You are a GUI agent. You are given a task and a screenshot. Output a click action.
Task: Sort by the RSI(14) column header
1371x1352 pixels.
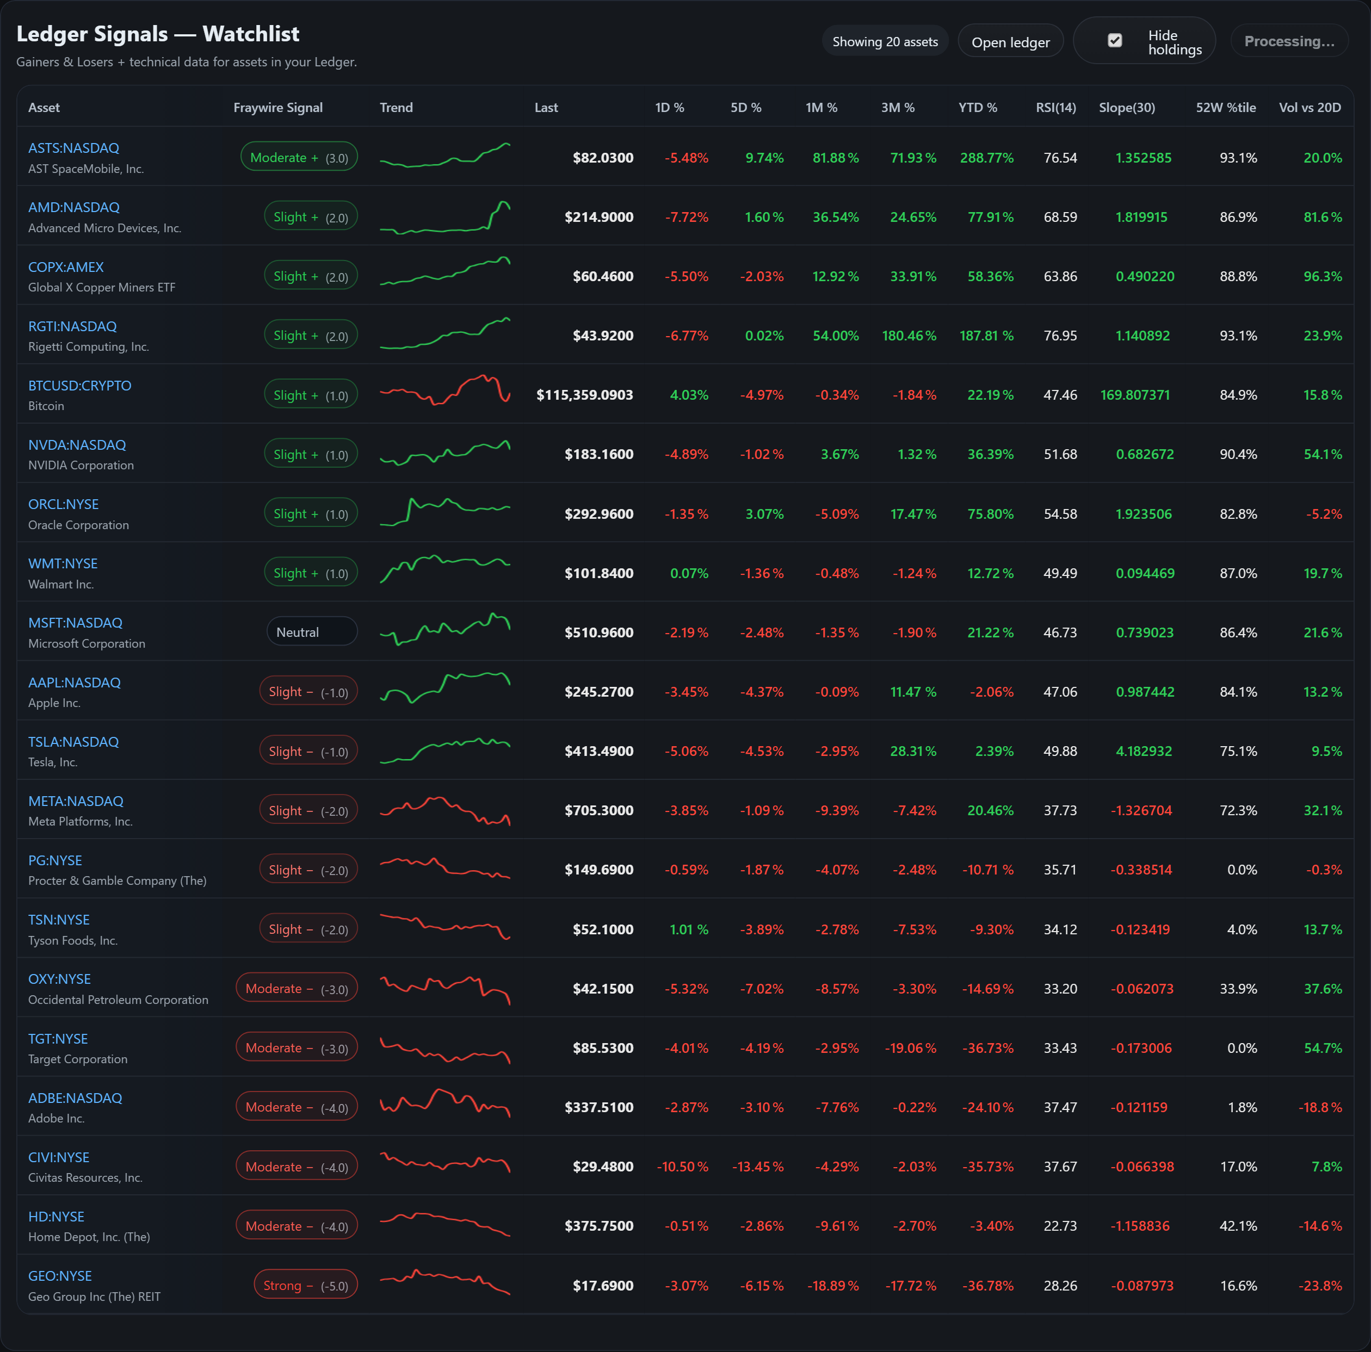[1055, 107]
